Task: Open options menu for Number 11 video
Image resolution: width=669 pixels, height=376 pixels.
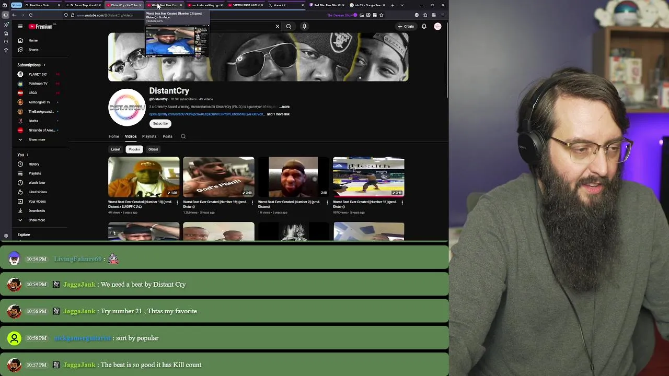Action: point(402,203)
